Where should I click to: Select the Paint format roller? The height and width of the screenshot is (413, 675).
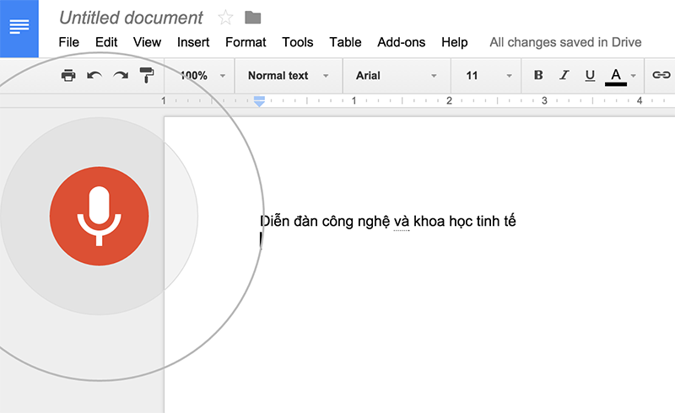tap(147, 75)
